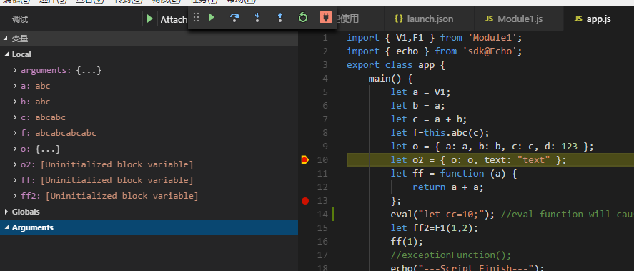Switch to launch.json tab
This screenshot has height=271, width=634.
[424, 19]
